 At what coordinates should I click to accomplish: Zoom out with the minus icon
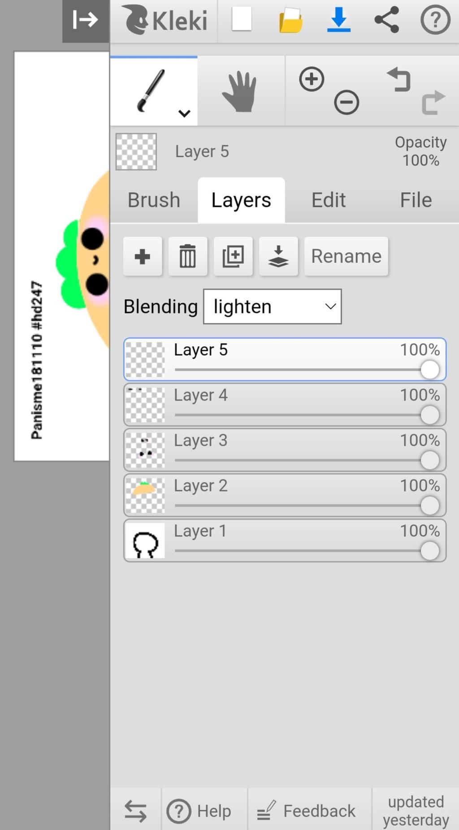tap(346, 103)
